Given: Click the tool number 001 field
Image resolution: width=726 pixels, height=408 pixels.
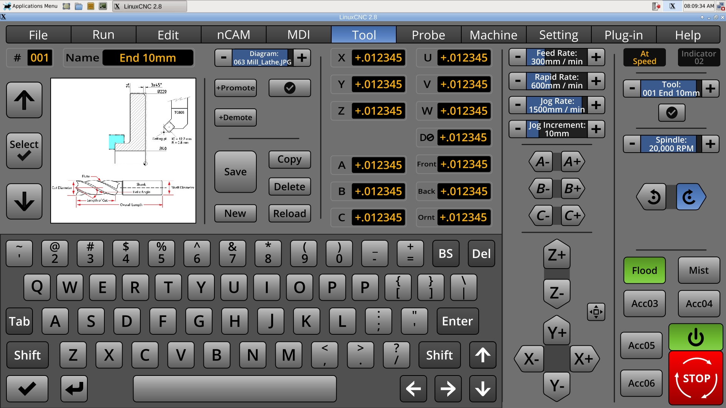Looking at the screenshot, I should [x=39, y=58].
